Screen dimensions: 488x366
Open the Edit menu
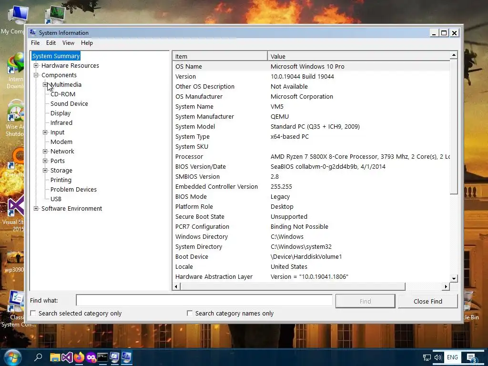pyautogui.click(x=51, y=43)
